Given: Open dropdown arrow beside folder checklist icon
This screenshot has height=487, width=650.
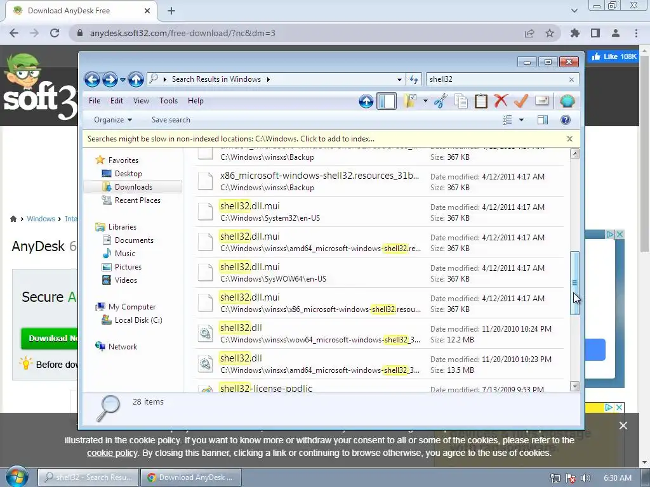Looking at the screenshot, I should 425,101.
